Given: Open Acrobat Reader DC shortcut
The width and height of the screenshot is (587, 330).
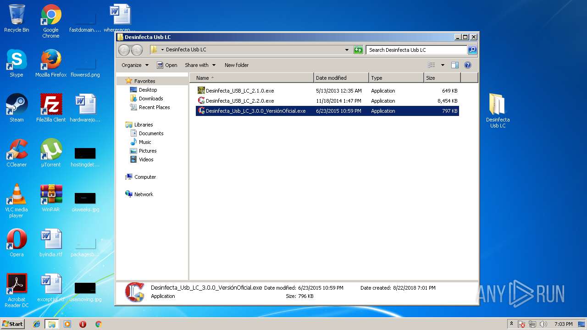Looking at the screenshot, I should pos(17,291).
